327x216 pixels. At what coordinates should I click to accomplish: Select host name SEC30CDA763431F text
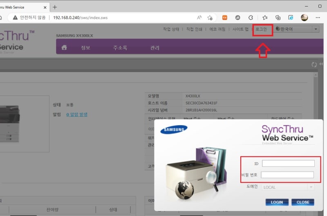coord(202,103)
